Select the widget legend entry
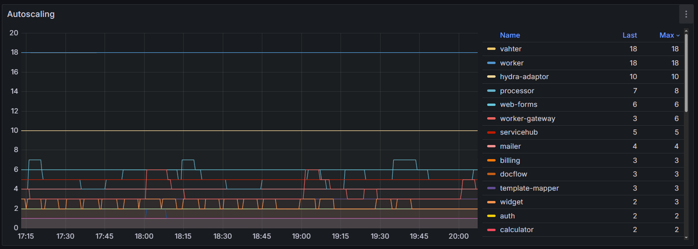698x249 pixels. pyautogui.click(x=511, y=202)
